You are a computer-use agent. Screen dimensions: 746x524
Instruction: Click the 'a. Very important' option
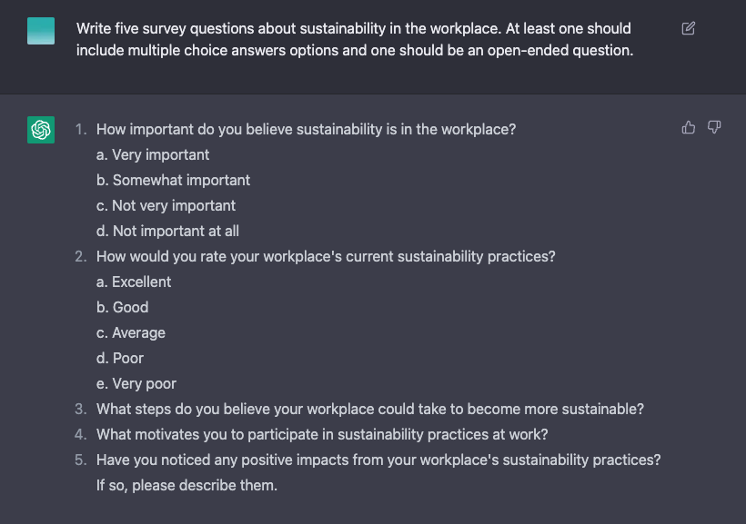pyautogui.click(x=153, y=155)
